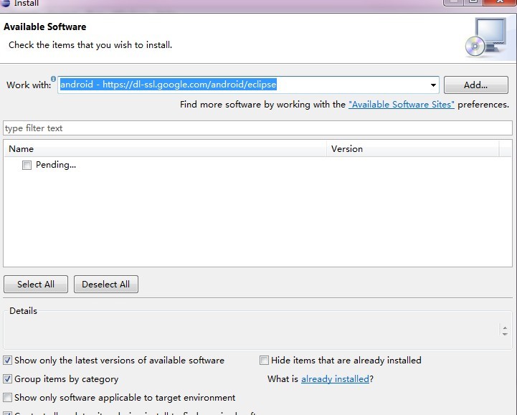Toggle Group items by category checkbox
Screen dimensions: 517x415
pos(8,379)
